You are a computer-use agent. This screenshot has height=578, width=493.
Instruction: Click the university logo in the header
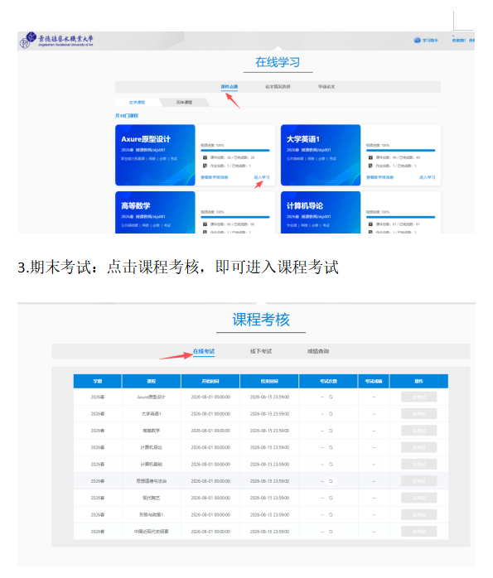tap(56, 41)
